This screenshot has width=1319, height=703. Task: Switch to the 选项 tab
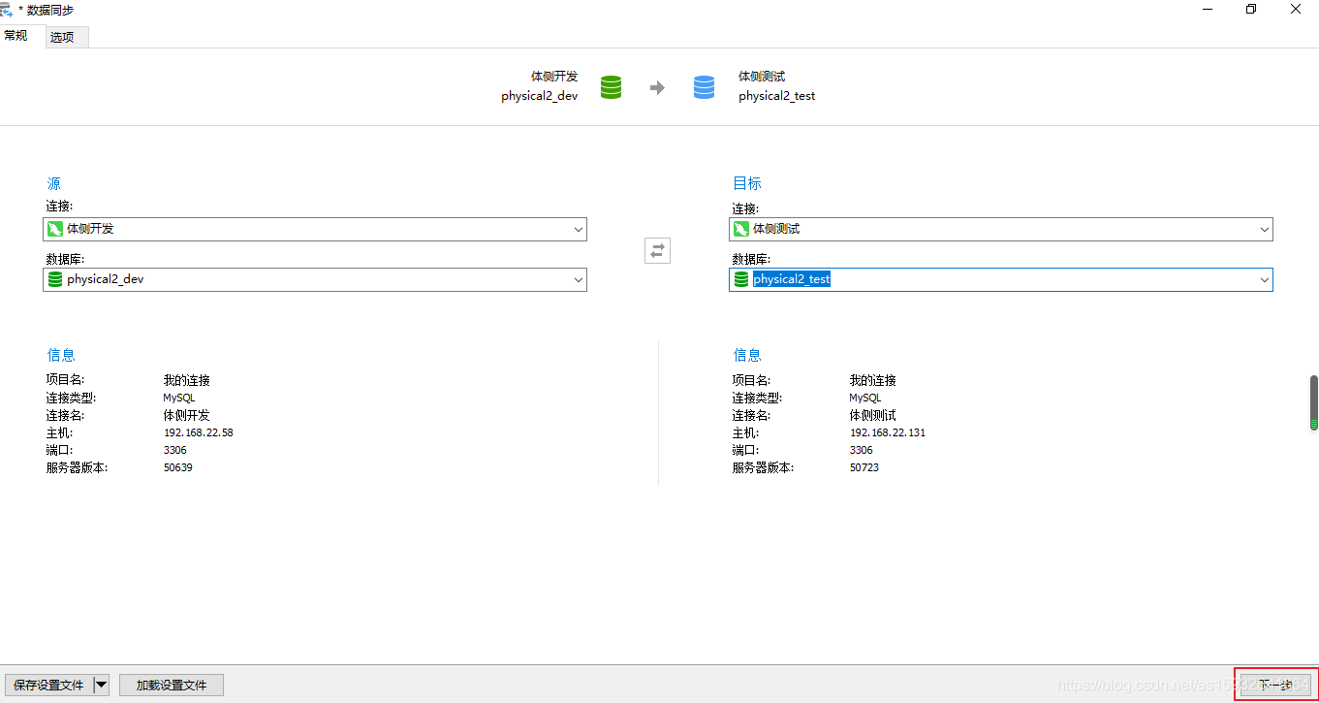[x=66, y=37]
